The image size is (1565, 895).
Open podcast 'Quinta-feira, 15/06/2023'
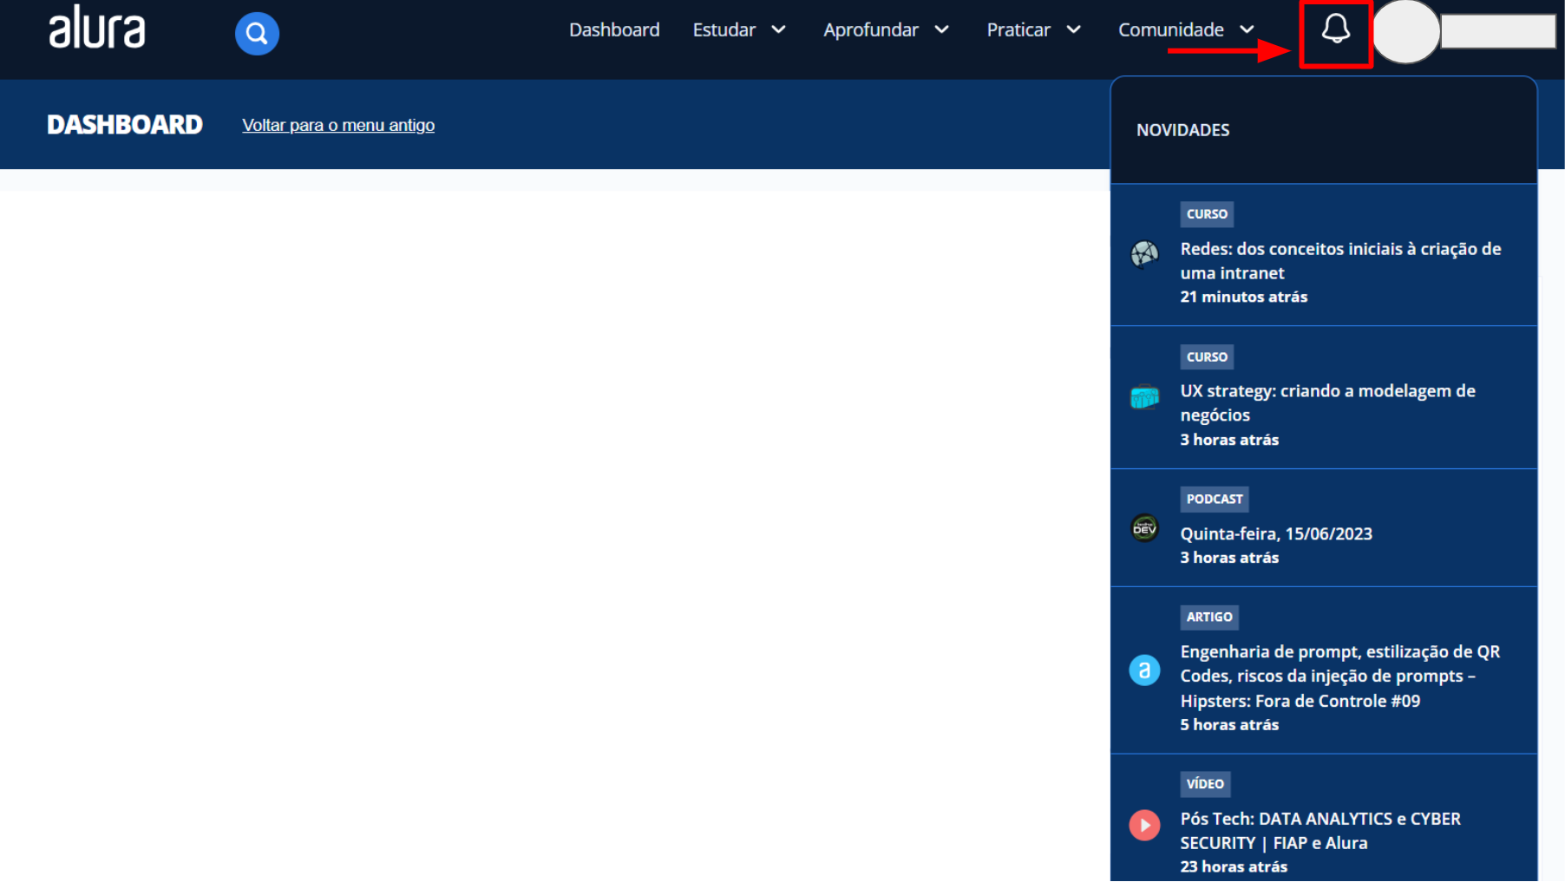[1275, 534]
